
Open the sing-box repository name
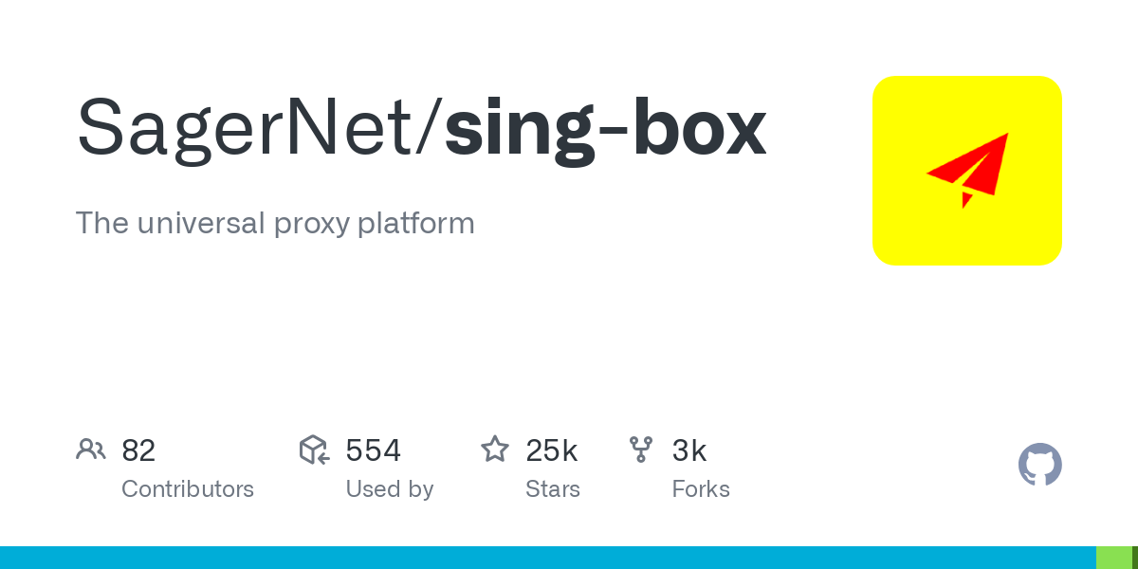605,130
